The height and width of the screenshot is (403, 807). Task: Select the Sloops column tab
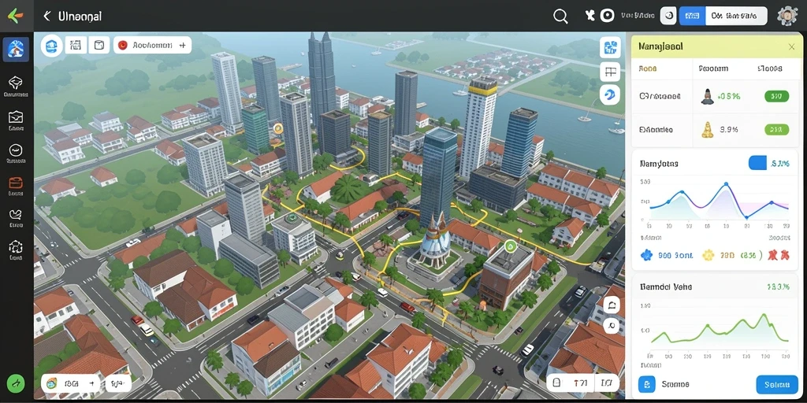pyautogui.click(x=770, y=68)
